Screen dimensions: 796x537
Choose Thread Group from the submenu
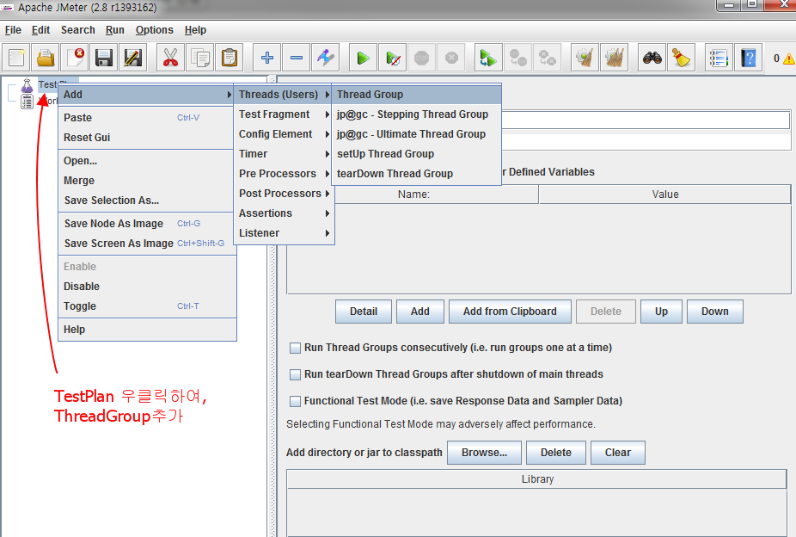pos(416,95)
